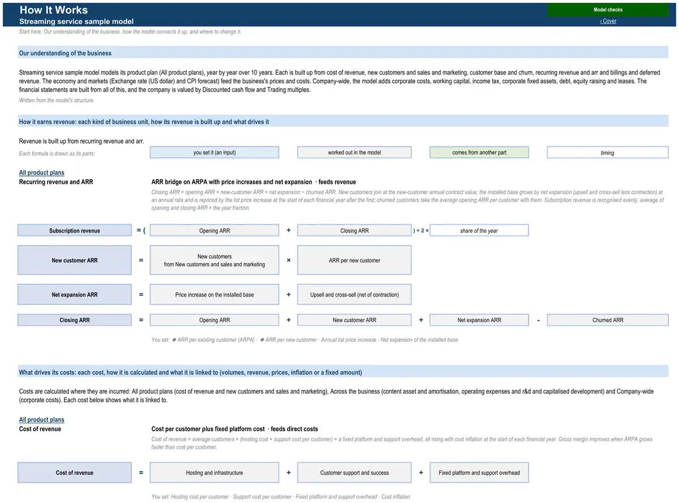The image size is (679, 503).
Task: Select the Subscription revenue cell
Action: 75,231
